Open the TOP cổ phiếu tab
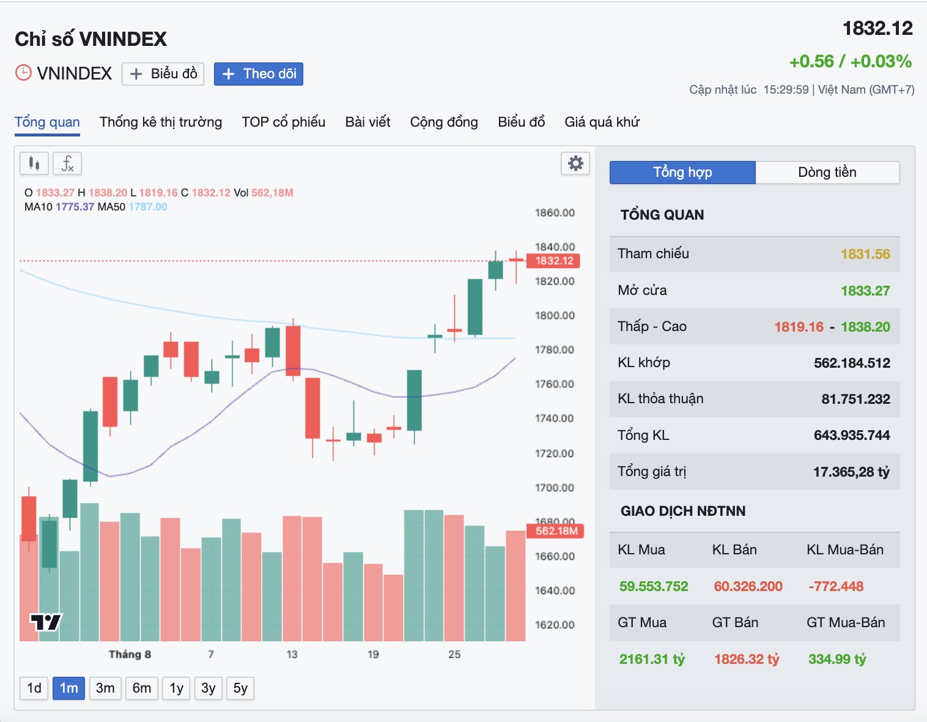Screen dimensions: 927x722 click(x=284, y=122)
